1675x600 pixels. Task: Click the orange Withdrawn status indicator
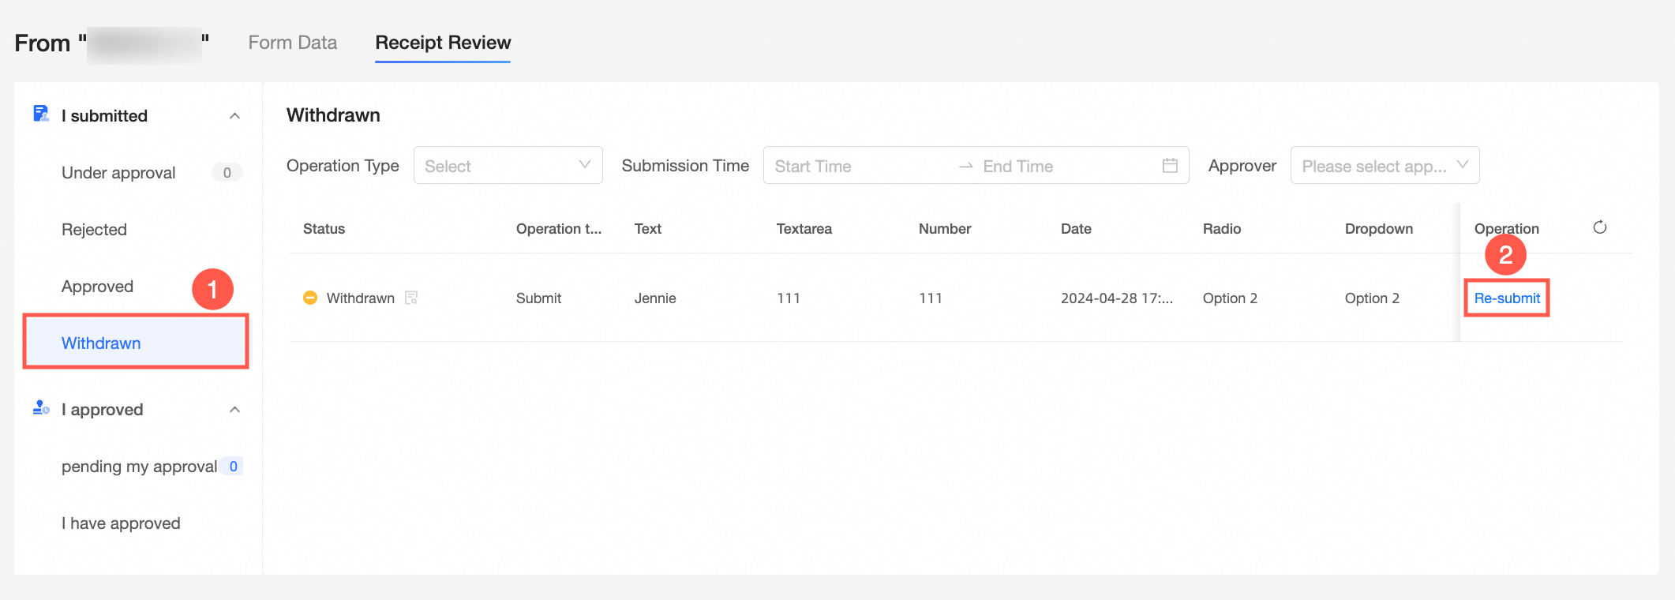(x=310, y=298)
